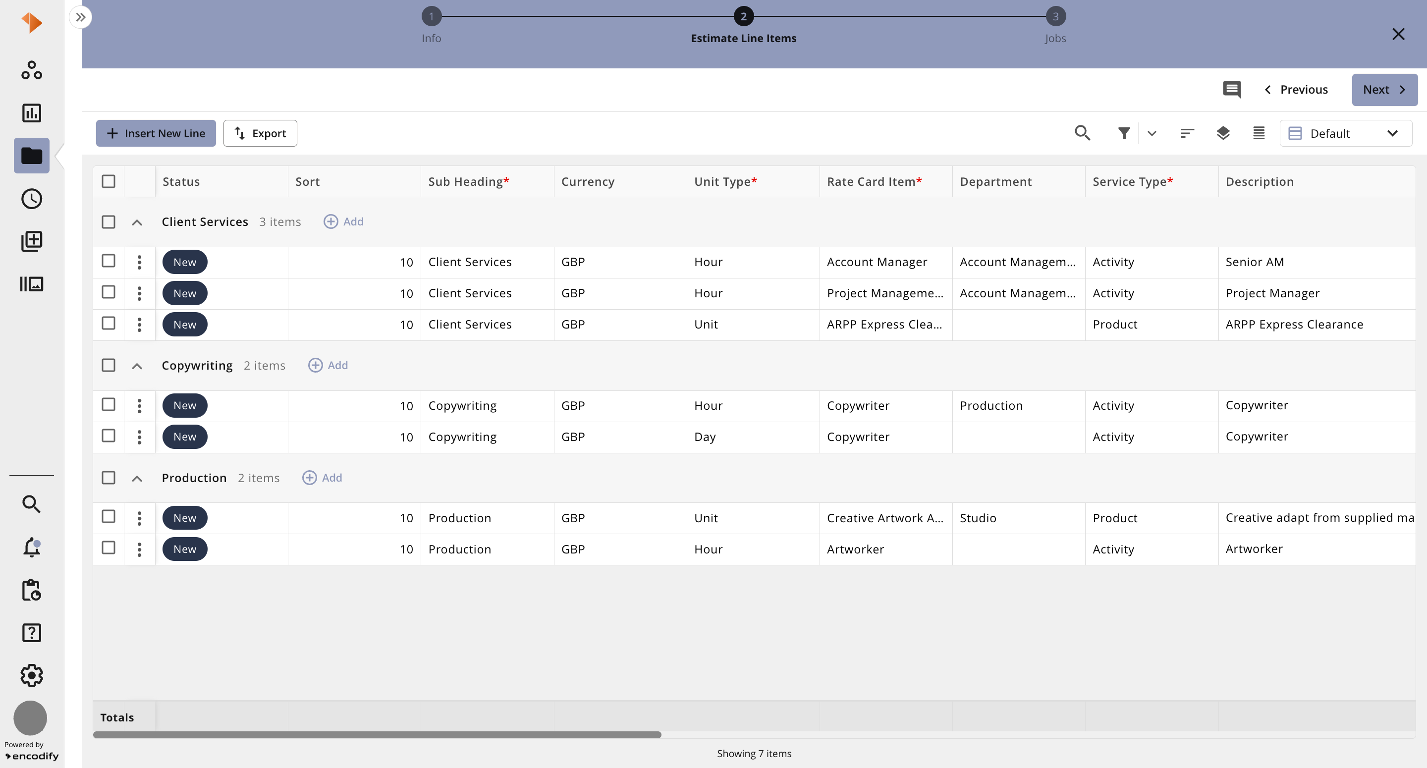Click Add link next to Copywriting group

tap(328, 365)
